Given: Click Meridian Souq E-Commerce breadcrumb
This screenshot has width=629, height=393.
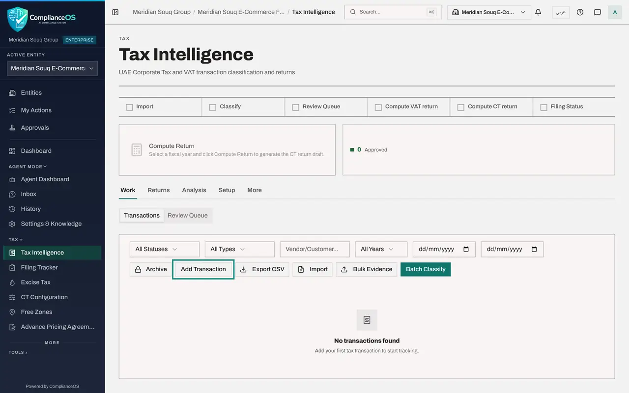Looking at the screenshot, I should pyautogui.click(x=241, y=12).
